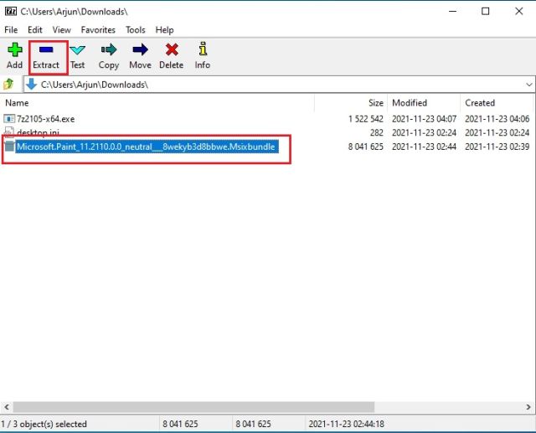This screenshot has width=536, height=433.
Task: Click the scroll left arrow
Action: tap(7, 407)
